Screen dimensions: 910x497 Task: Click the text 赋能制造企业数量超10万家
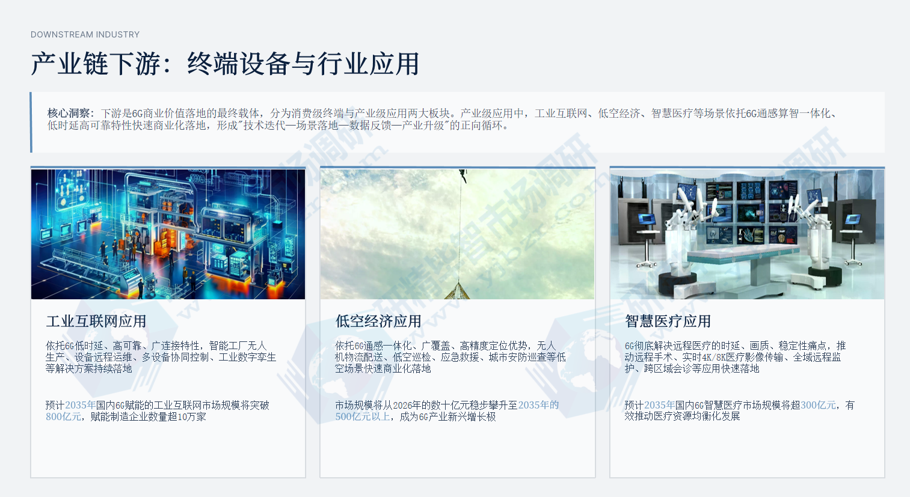click(149, 416)
